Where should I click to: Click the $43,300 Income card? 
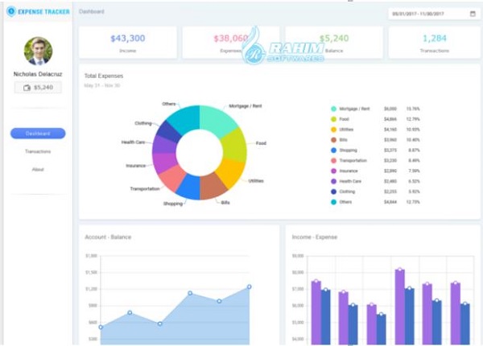pyautogui.click(x=128, y=43)
